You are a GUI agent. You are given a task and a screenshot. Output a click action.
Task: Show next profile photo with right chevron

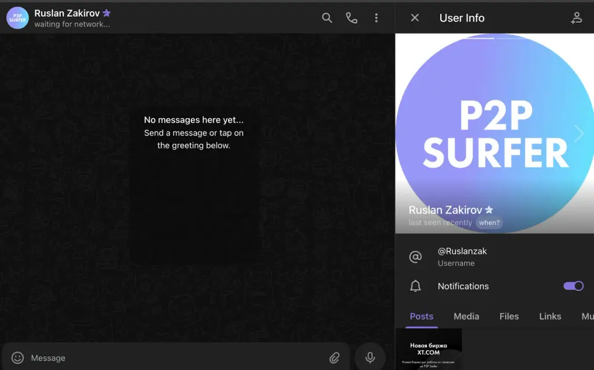[579, 133]
